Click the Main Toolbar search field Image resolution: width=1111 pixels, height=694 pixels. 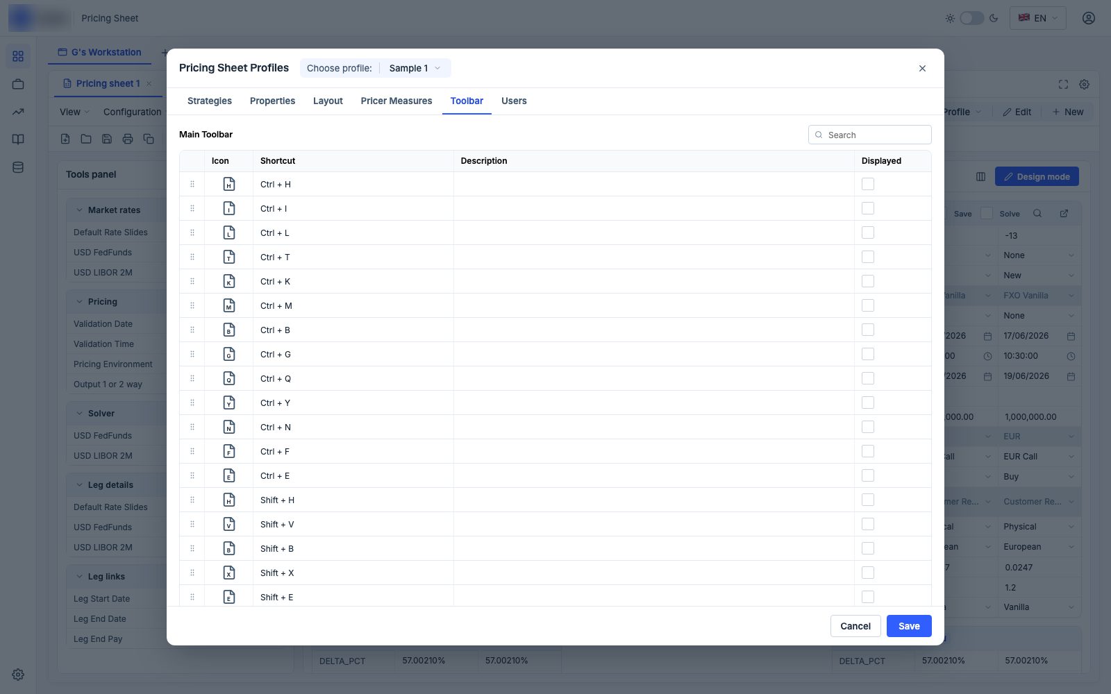pyautogui.click(x=870, y=135)
